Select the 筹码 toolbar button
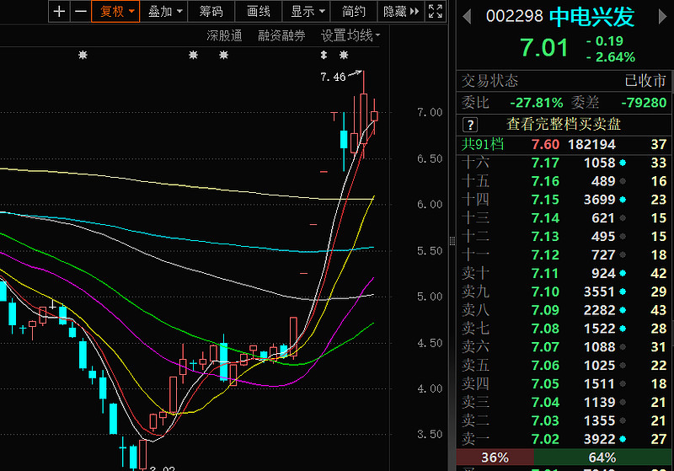Image resolution: width=674 pixels, height=471 pixels. [x=211, y=11]
